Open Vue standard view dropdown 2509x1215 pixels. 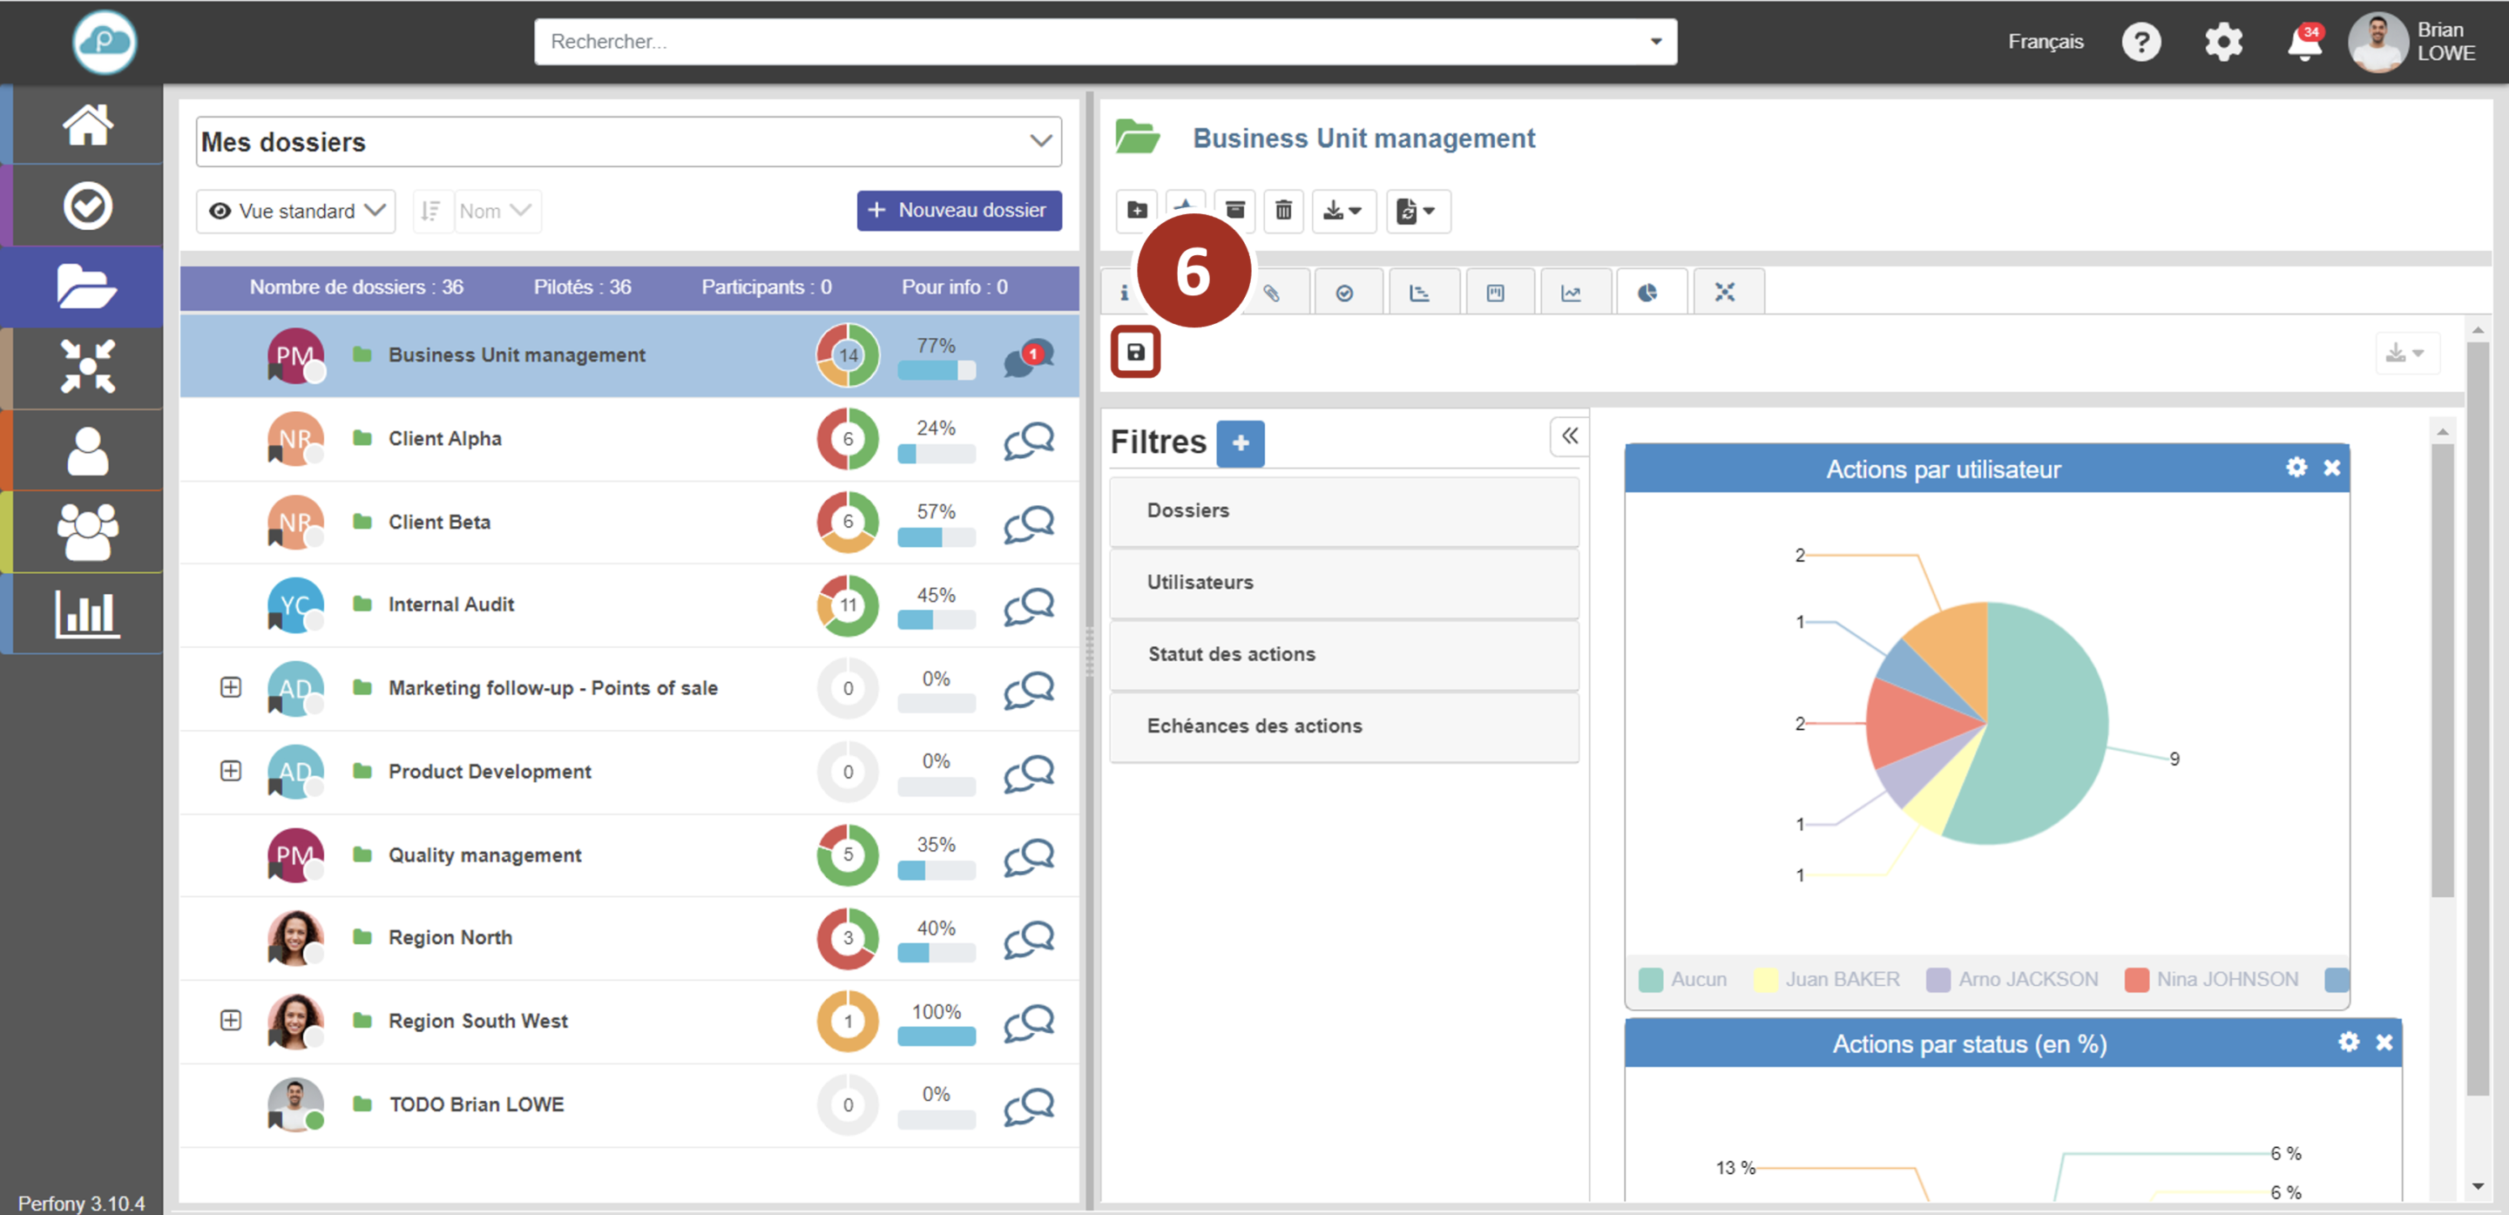point(296,212)
